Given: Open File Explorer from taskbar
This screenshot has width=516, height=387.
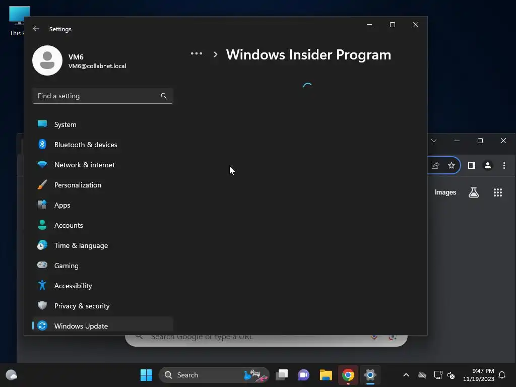Looking at the screenshot, I should pos(326,375).
